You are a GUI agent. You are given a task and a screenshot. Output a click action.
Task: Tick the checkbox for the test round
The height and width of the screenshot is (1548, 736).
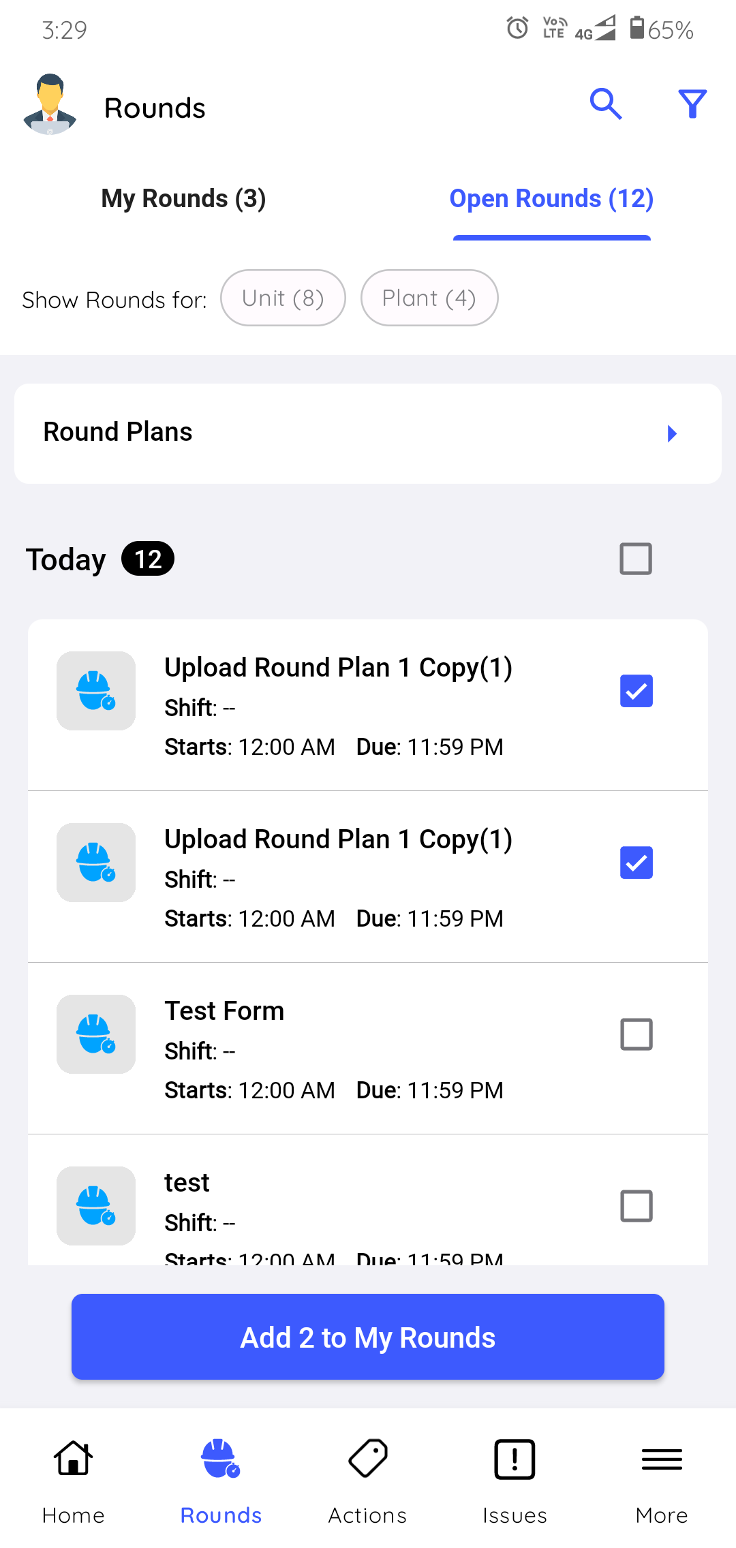click(x=636, y=1206)
